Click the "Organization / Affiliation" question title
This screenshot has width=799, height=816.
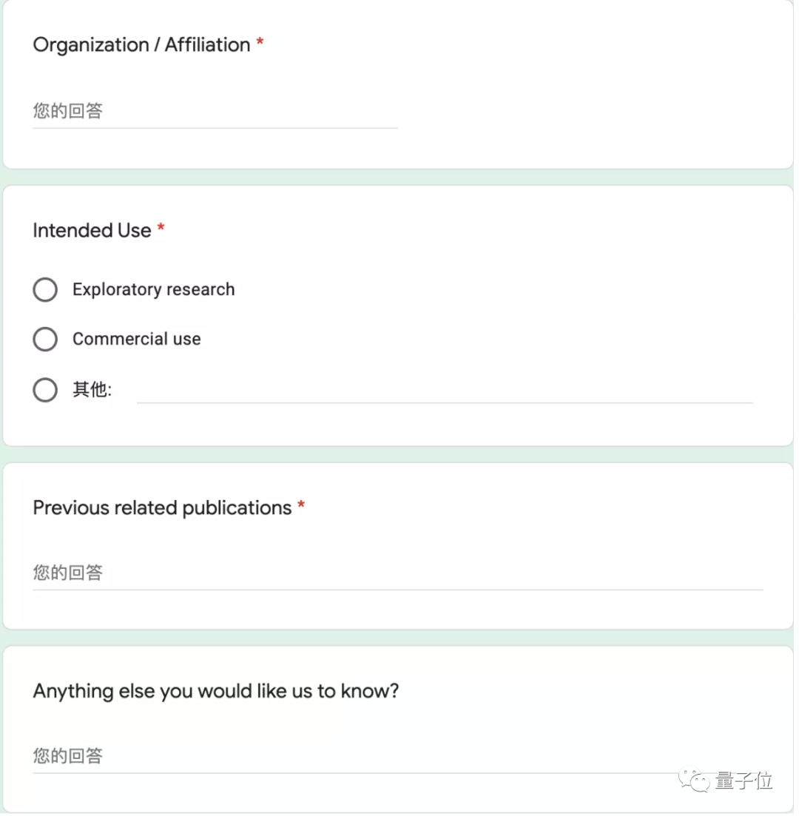[x=141, y=45]
